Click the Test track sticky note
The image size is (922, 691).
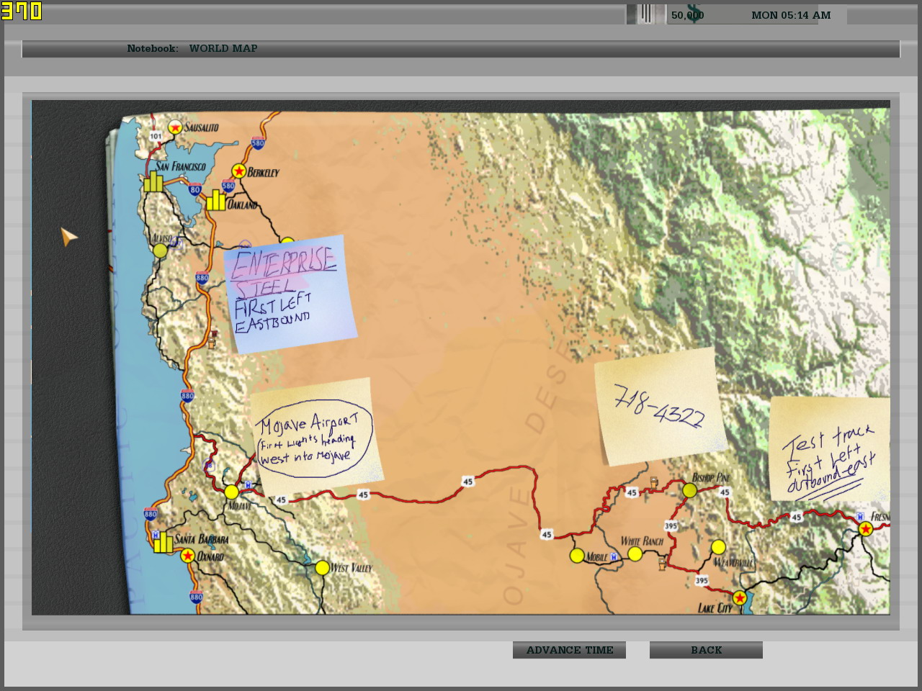pyautogui.click(x=830, y=448)
